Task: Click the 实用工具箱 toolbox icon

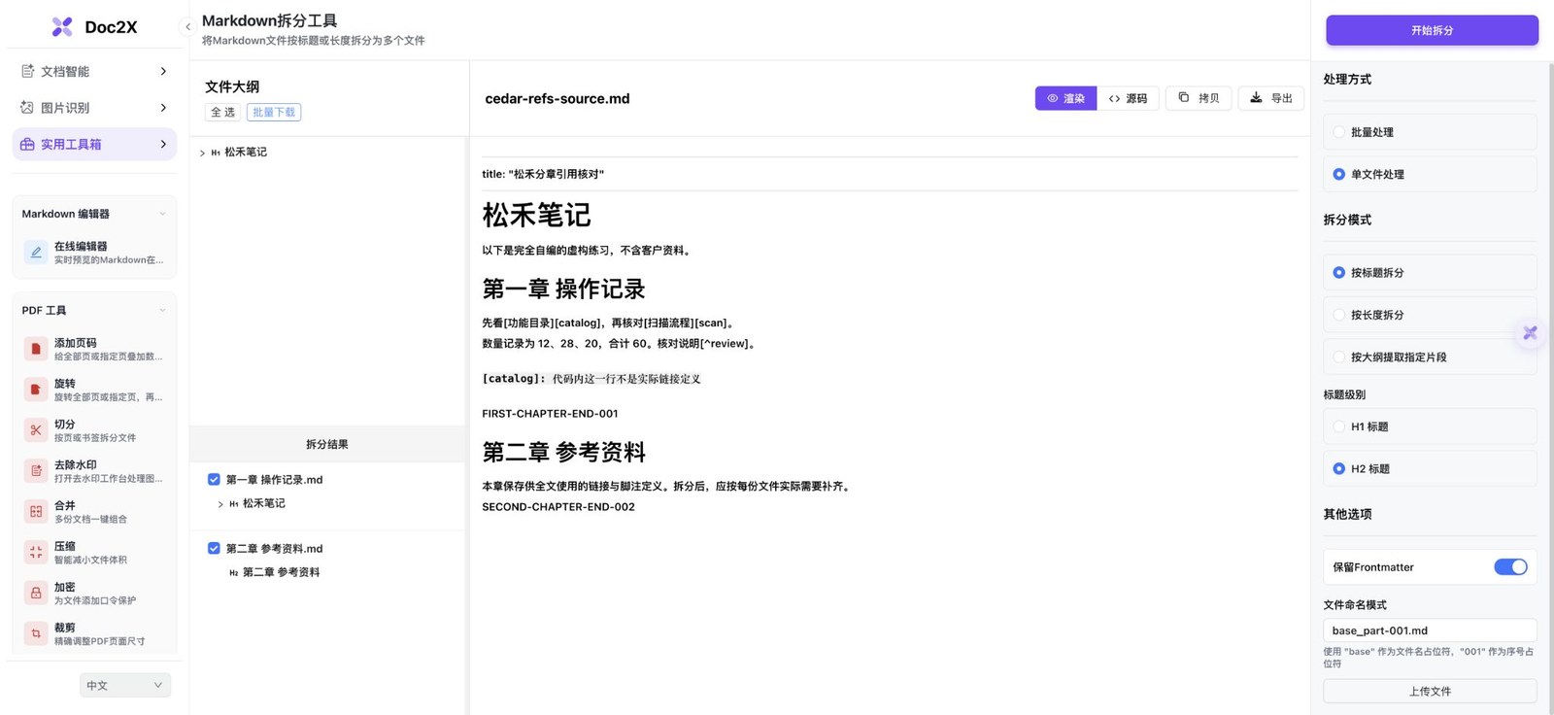Action: (x=27, y=145)
